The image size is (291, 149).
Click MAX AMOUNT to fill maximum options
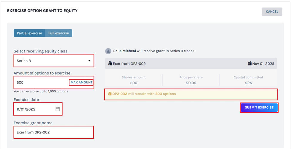click(81, 82)
